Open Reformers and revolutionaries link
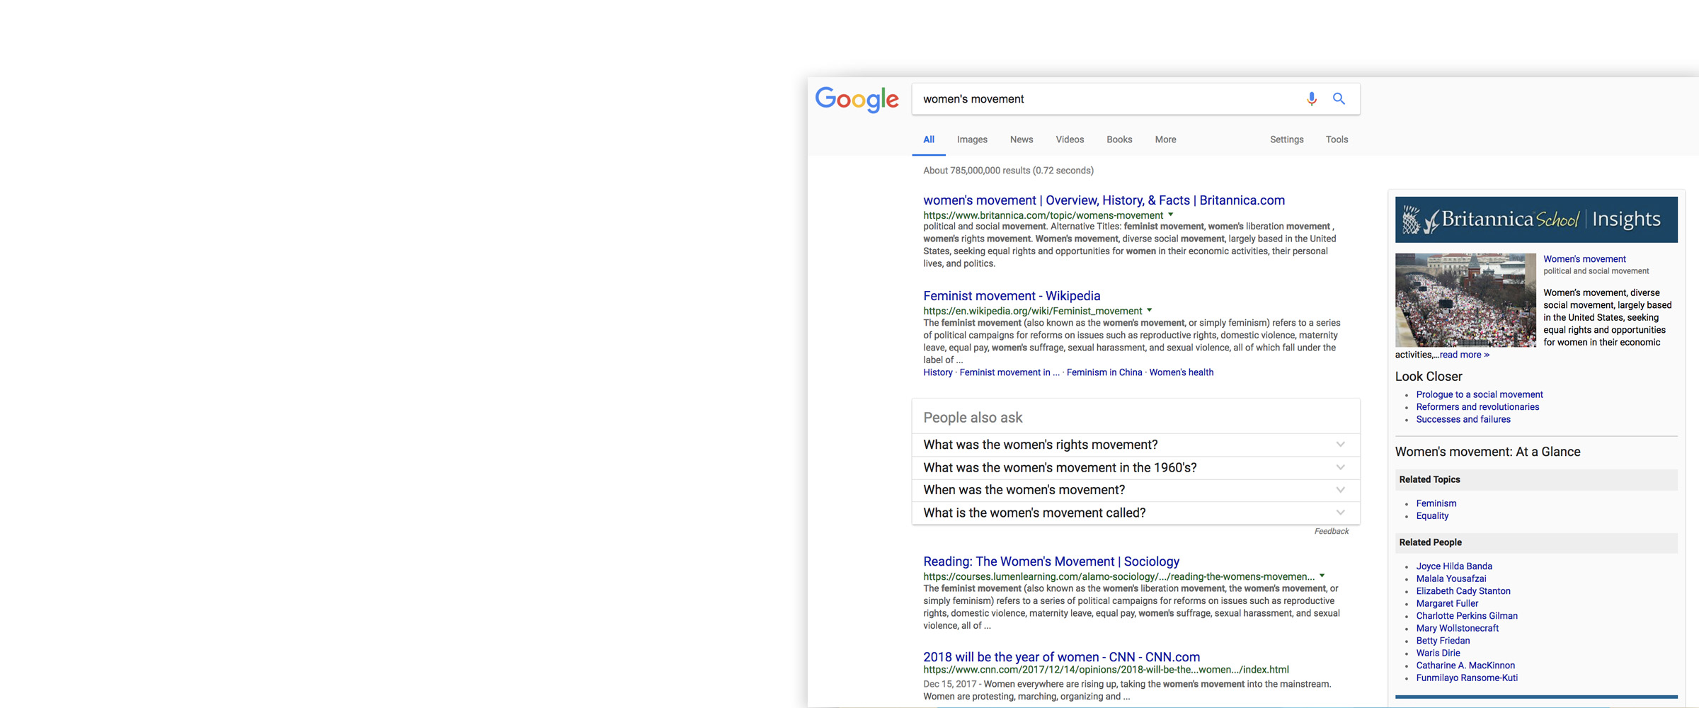This screenshot has height=708, width=1699. click(x=1477, y=407)
